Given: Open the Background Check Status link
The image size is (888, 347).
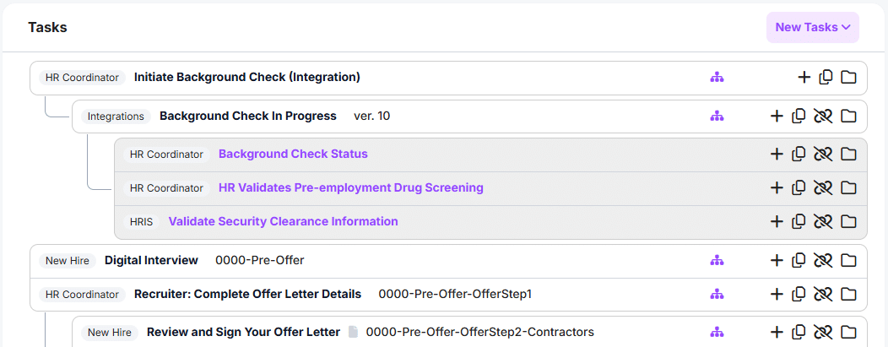Looking at the screenshot, I should [293, 155].
